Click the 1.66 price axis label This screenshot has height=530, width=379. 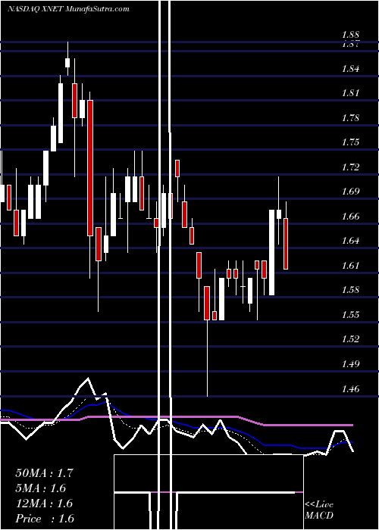coord(350,216)
